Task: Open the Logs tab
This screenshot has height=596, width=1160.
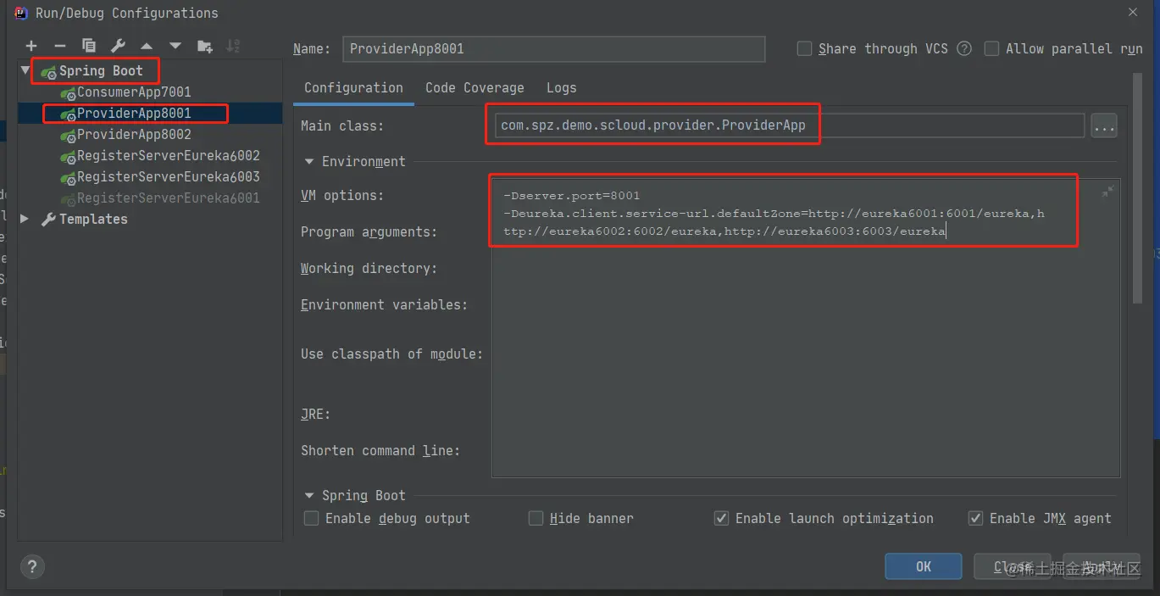Action: pyautogui.click(x=561, y=88)
